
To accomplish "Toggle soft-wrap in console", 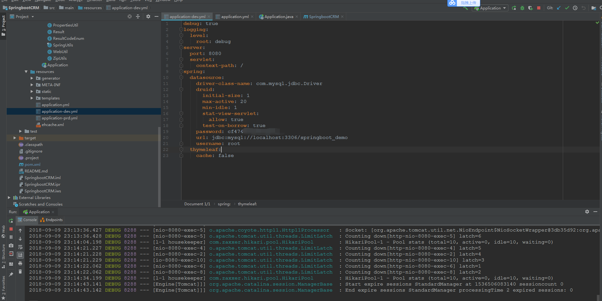I will pyautogui.click(x=20, y=247).
